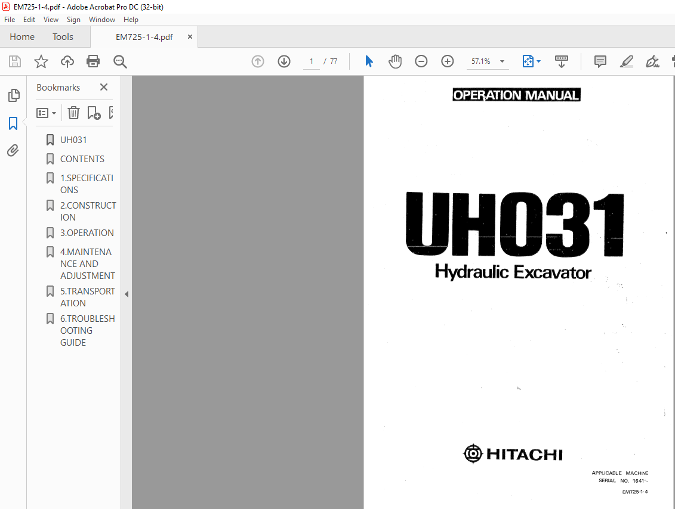Open the View menu
The width and height of the screenshot is (675, 509).
pos(51,19)
